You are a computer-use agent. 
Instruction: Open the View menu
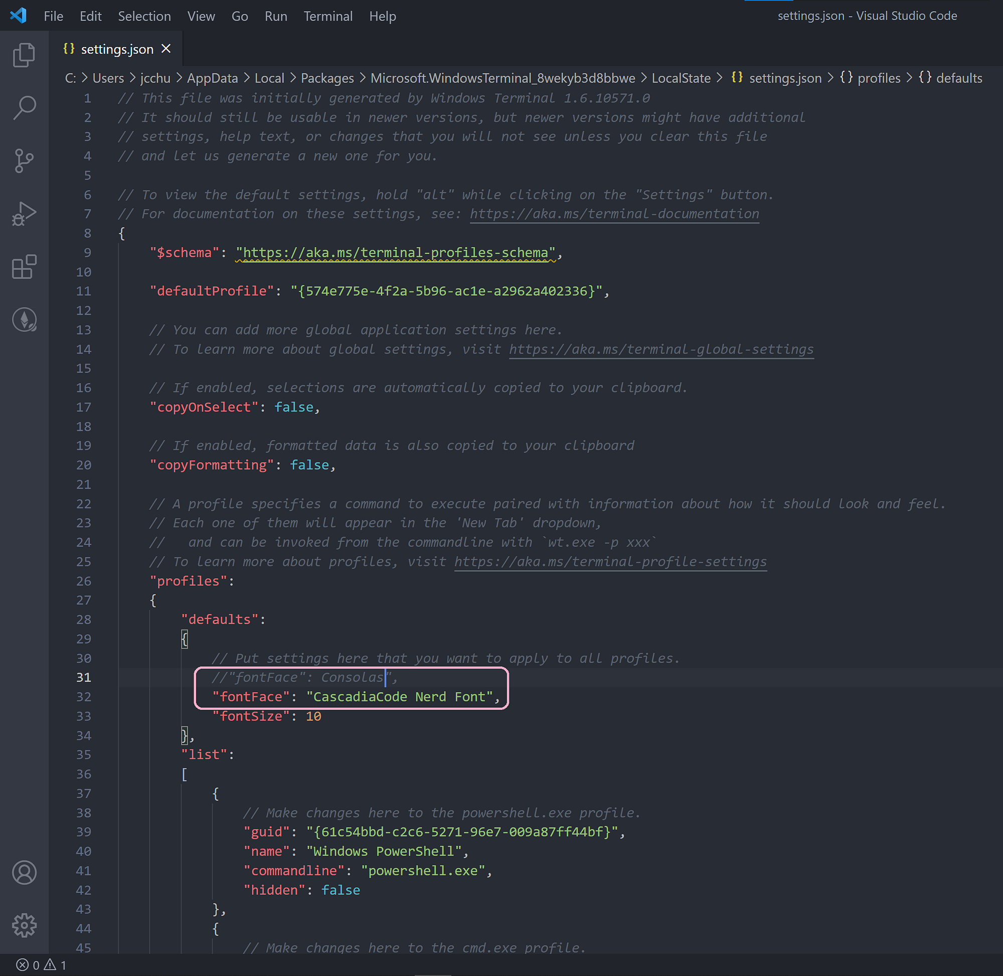[x=201, y=17]
